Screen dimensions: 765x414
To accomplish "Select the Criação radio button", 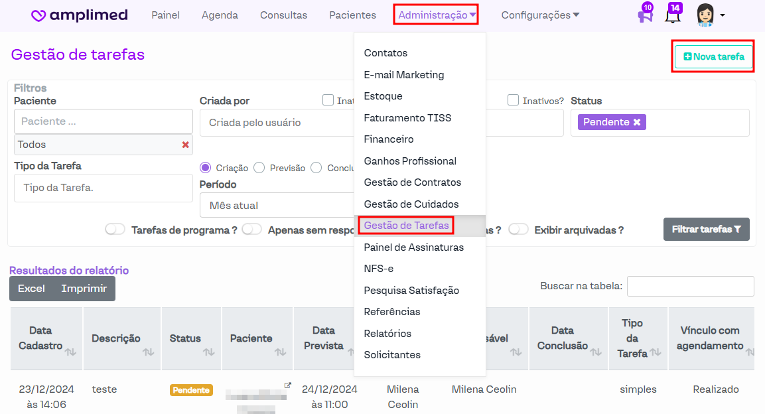I will click(x=205, y=168).
